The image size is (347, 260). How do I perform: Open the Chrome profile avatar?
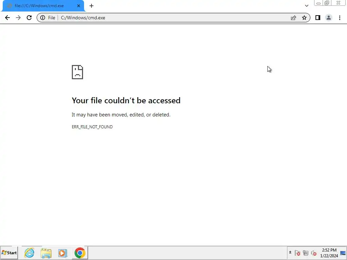pyautogui.click(x=329, y=18)
